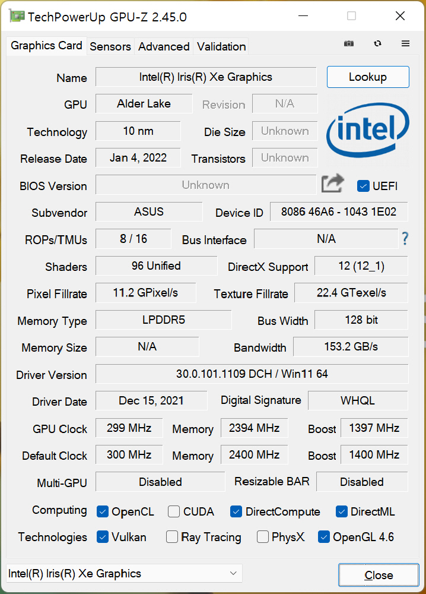
Task: Switch to the Sensors tab
Action: click(110, 46)
